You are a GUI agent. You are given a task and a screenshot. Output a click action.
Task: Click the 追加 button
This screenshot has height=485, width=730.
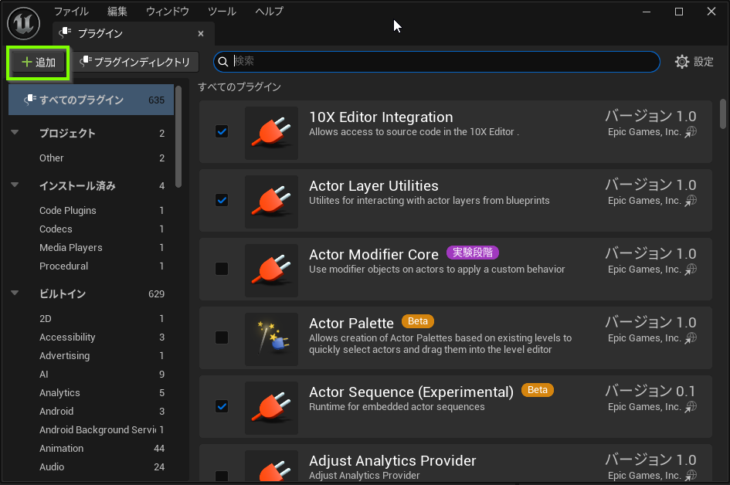tap(39, 62)
